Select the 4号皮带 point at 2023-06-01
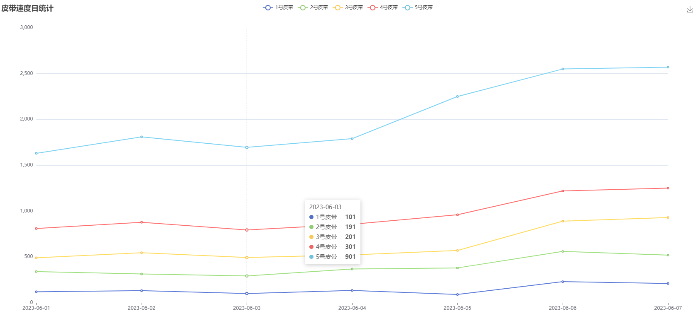This screenshot has width=693, height=316. point(36,229)
